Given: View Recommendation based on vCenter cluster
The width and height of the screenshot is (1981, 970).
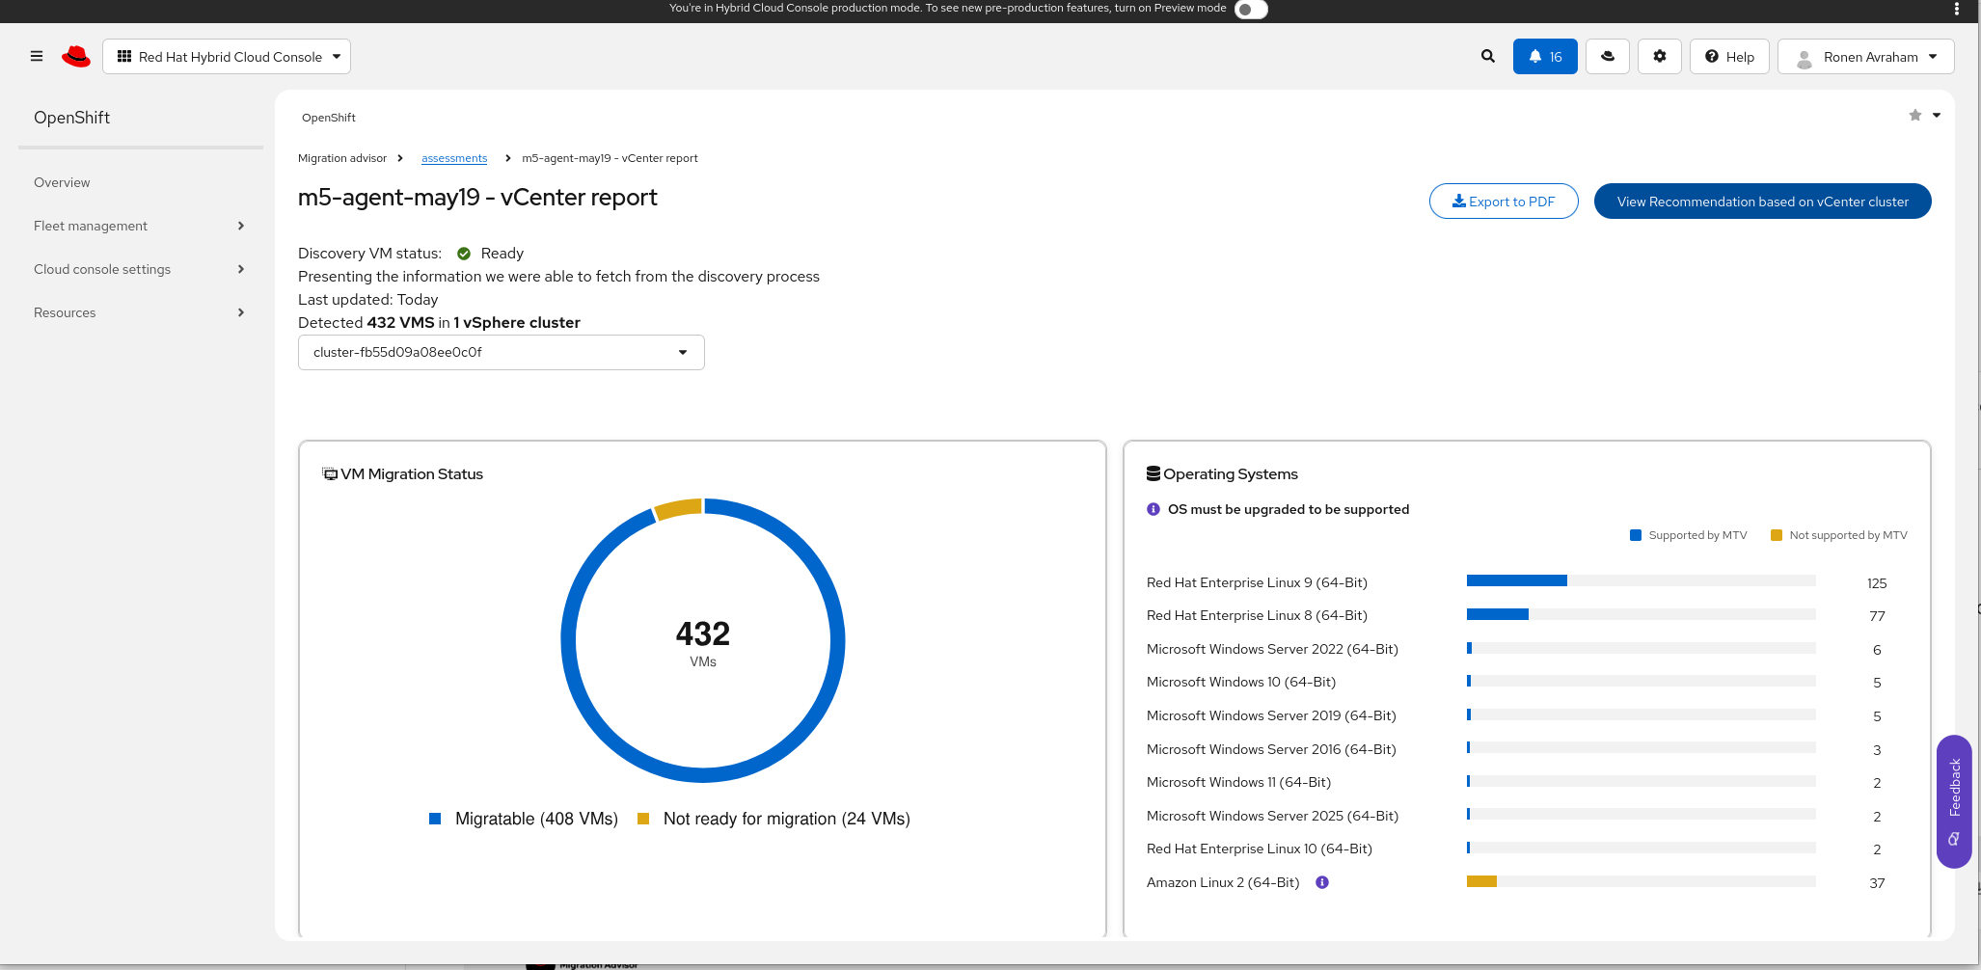Looking at the screenshot, I should 1762,201.
